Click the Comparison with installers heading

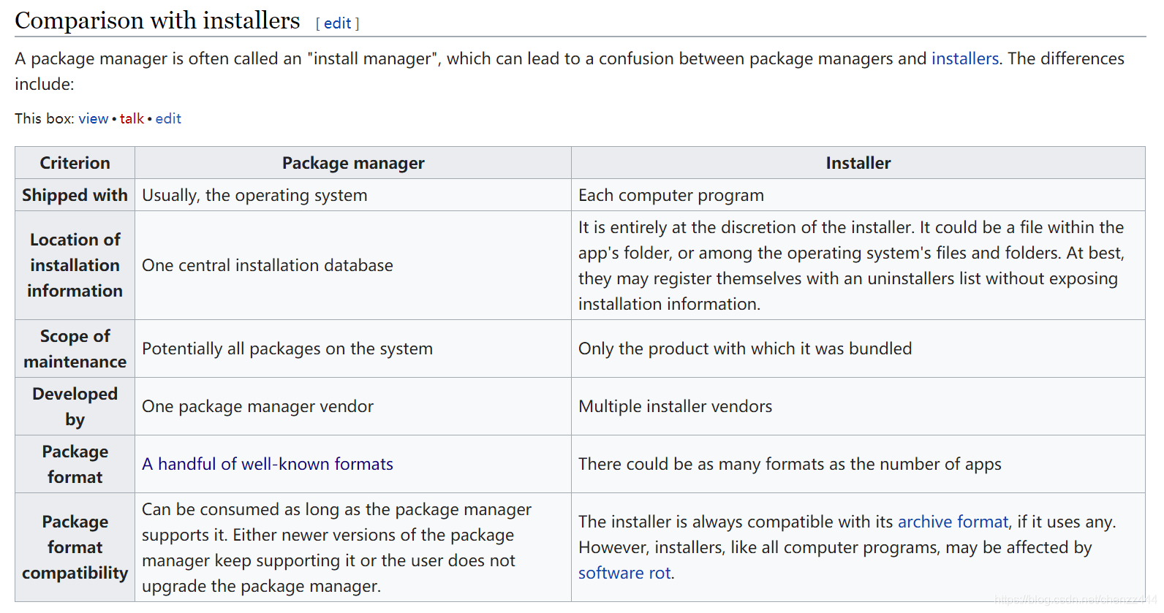pos(157,20)
